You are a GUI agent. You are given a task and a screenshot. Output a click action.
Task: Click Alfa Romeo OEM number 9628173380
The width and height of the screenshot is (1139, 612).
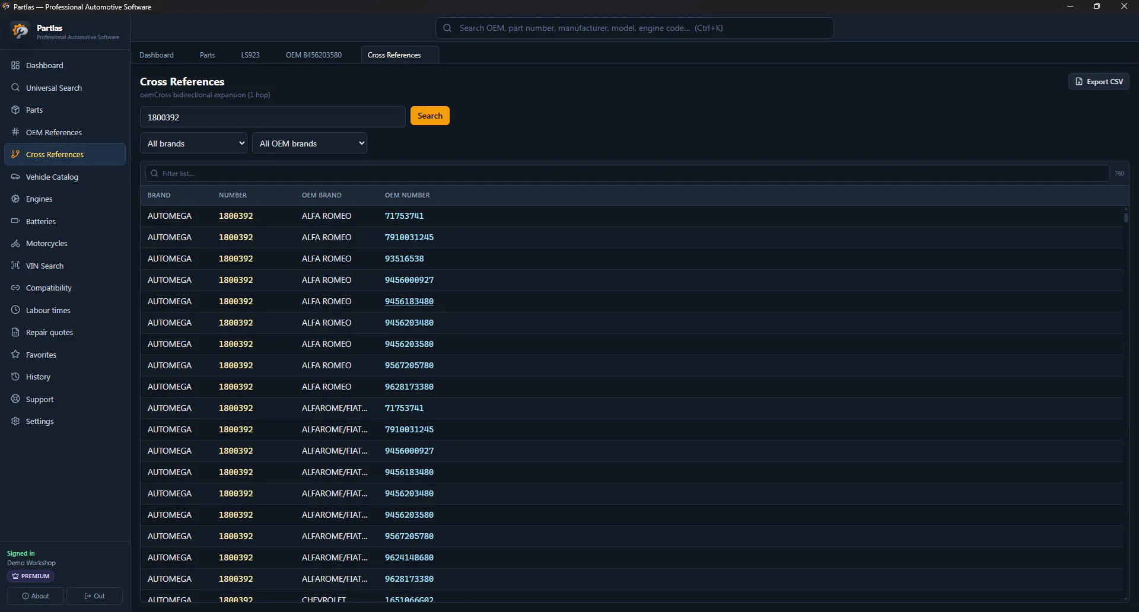pos(409,387)
